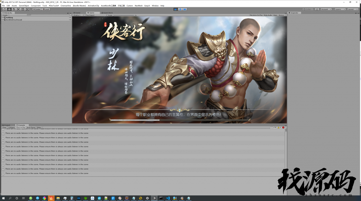Screen dimensions: 361x201
Task: Open the Free Aspect dropdown
Action: point(96,15)
